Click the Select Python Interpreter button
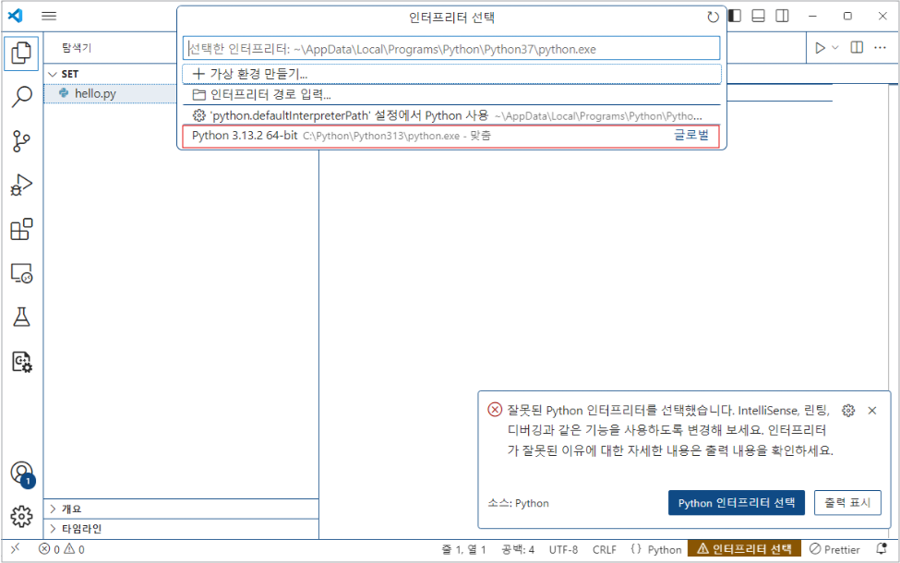The width and height of the screenshot is (900, 563). tap(737, 503)
